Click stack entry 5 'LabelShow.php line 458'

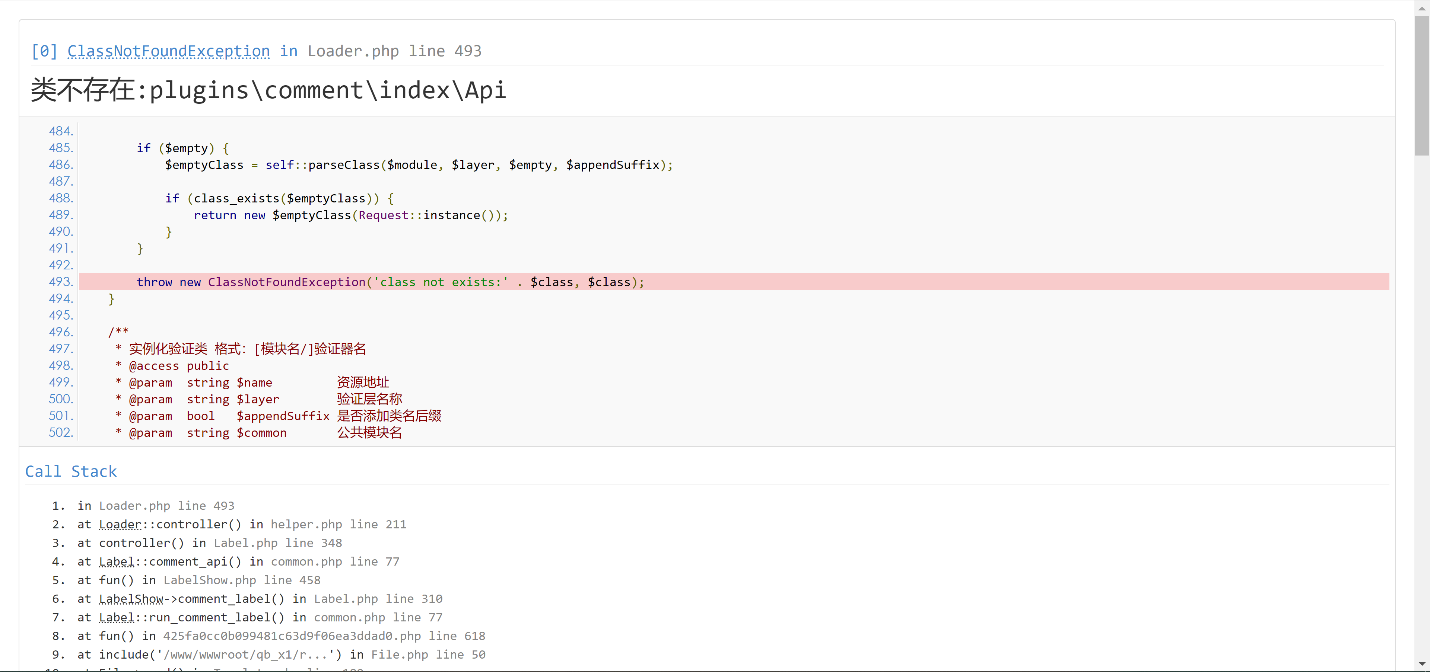point(242,580)
